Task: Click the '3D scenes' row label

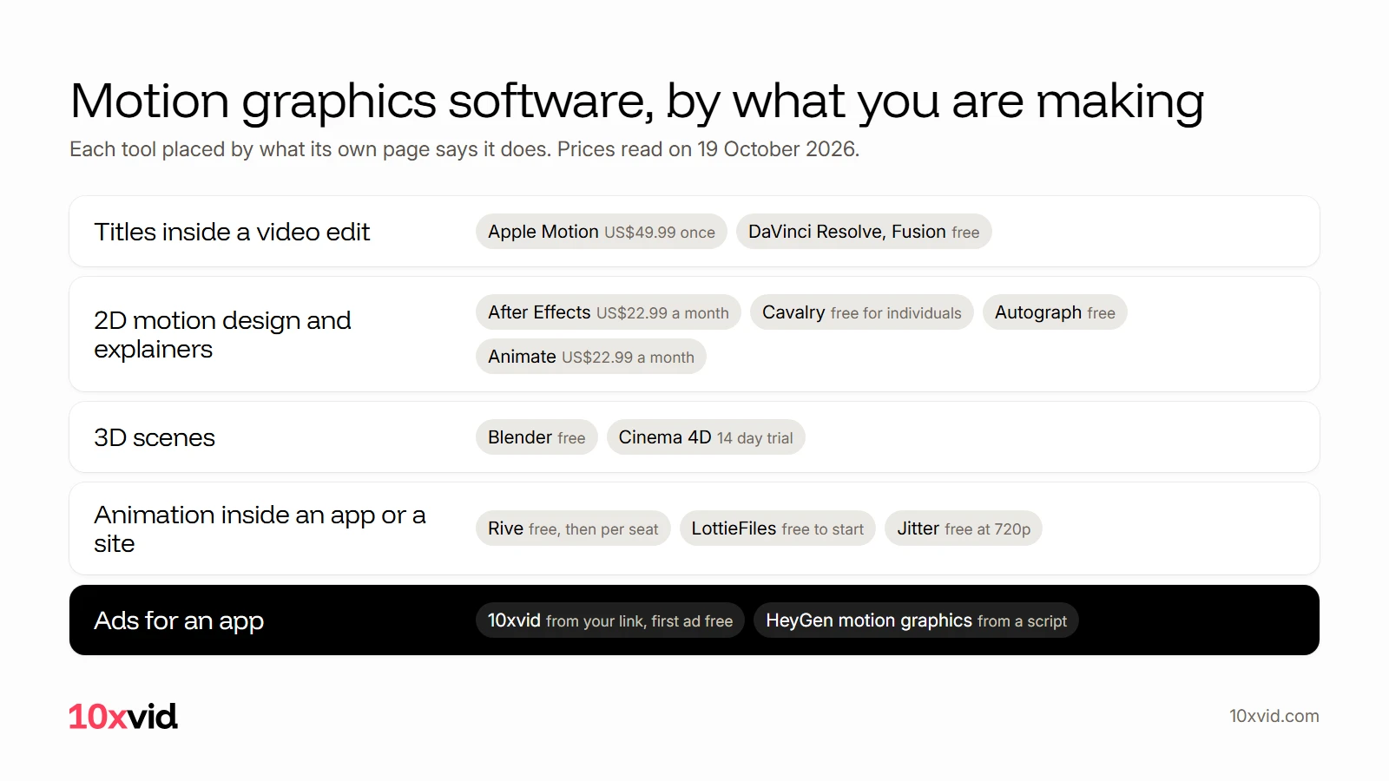Action: [155, 437]
